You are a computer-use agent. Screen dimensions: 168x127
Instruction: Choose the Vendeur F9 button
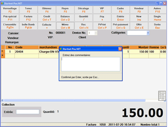click(139, 10)
